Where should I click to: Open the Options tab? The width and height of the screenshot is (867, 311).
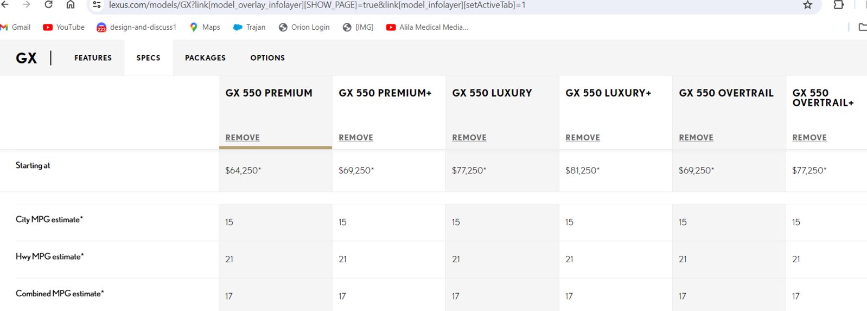coord(267,58)
